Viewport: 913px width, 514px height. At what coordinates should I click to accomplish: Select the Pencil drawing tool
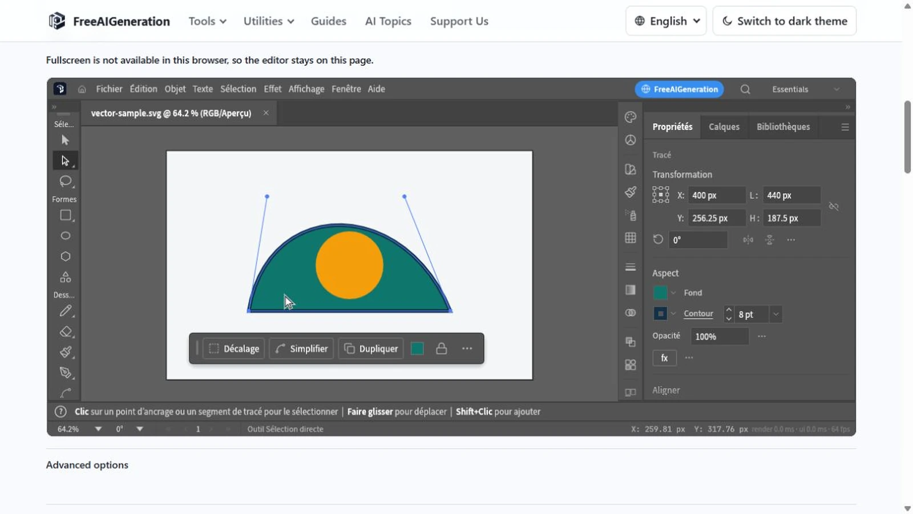click(65, 311)
